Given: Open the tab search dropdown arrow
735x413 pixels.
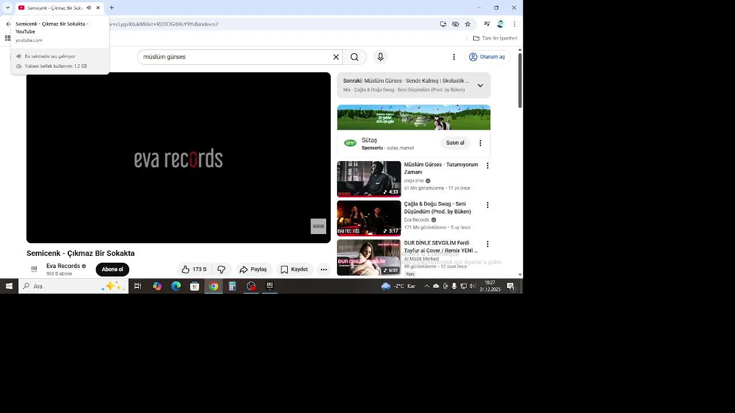Looking at the screenshot, I should [7, 8].
